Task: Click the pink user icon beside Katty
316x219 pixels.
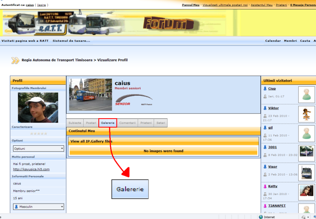Action: (x=265, y=186)
